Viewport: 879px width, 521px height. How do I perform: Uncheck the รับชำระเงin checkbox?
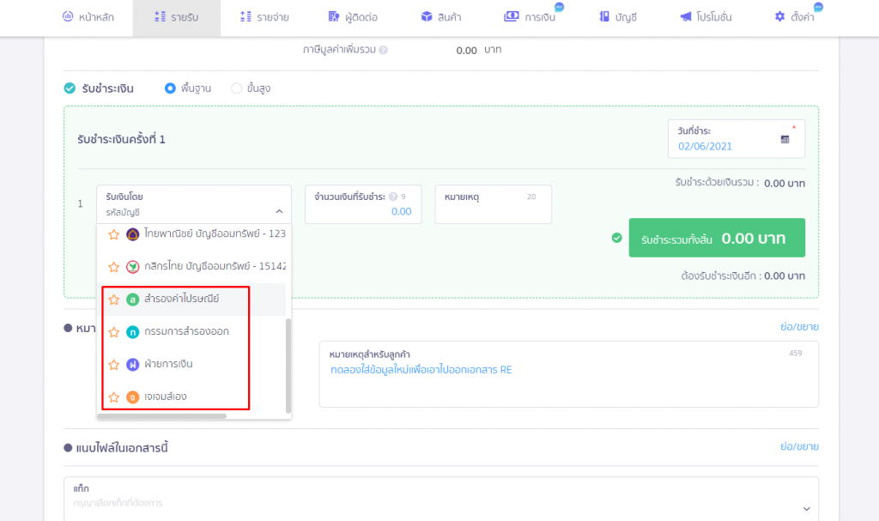(x=70, y=88)
